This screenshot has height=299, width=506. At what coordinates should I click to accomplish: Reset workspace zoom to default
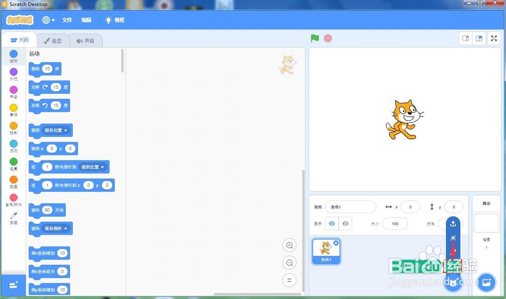[289, 280]
